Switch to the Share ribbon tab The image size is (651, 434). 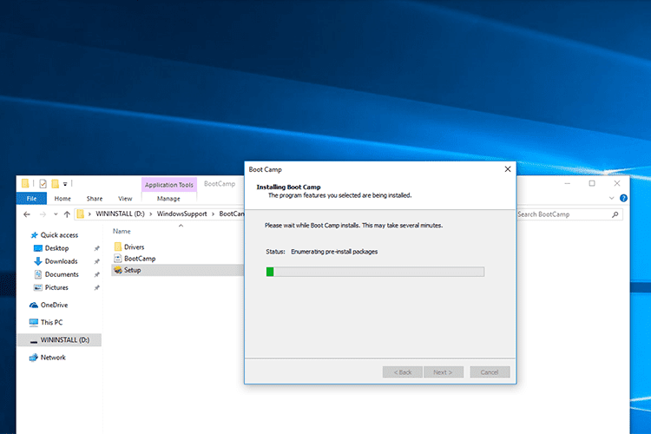[95, 199]
